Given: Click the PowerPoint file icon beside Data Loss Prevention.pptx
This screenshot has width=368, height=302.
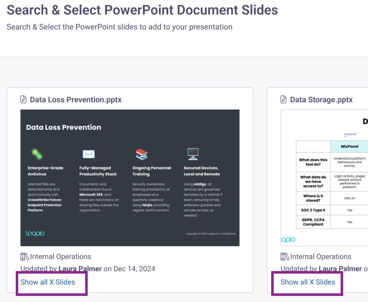Looking at the screenshot, I should 23,99.
